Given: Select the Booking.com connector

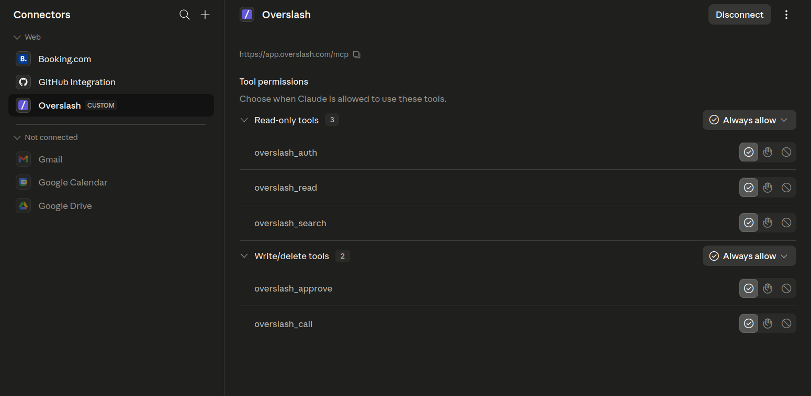Looking at the screenshot, I should click(111, 59).
